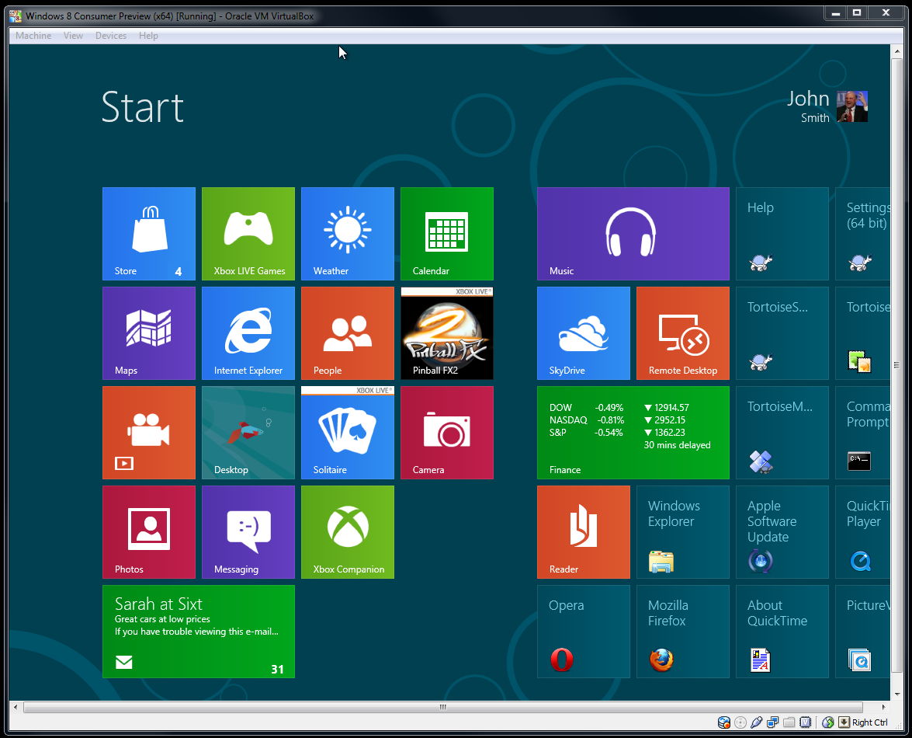
Task: Switch to Desktop via the Desktop tile
Action: (x=248, y=433)
